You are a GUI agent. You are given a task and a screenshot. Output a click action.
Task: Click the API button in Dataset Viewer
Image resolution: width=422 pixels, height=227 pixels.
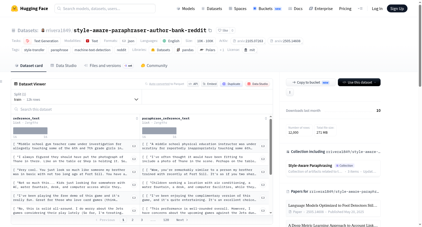(x=193, y=84)
